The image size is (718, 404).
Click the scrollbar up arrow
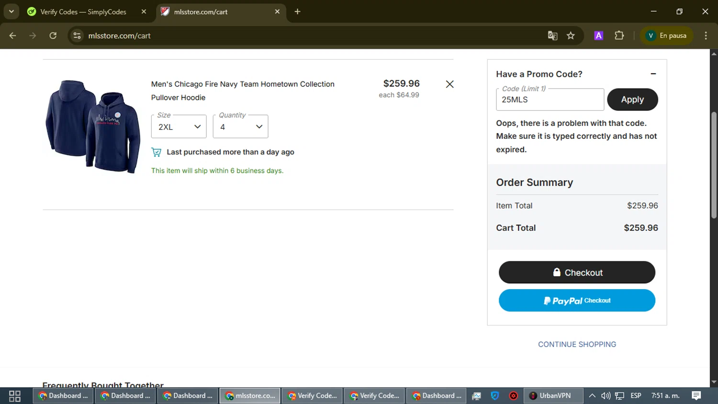click(714, 53)
